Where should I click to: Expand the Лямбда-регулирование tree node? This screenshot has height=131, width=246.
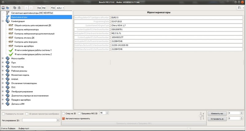click(x=3, y=92)
